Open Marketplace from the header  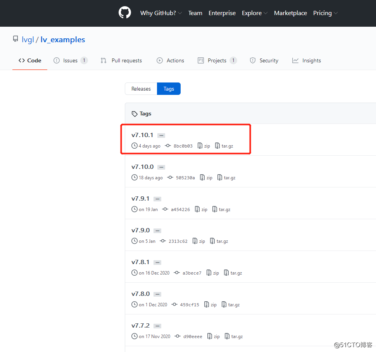point(290,13)
